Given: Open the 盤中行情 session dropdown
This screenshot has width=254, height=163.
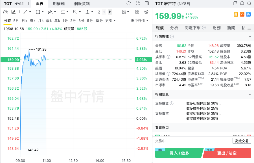Looking at the screenshot, I should pos(140,21).
